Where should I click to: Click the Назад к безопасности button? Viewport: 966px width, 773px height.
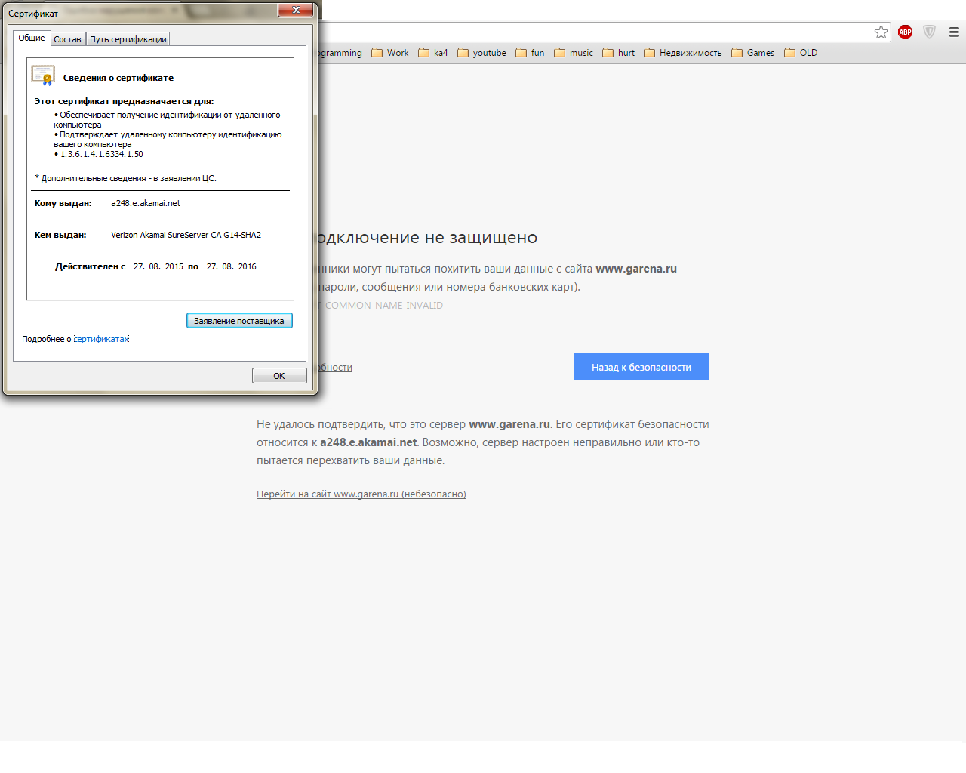[641, 367]
